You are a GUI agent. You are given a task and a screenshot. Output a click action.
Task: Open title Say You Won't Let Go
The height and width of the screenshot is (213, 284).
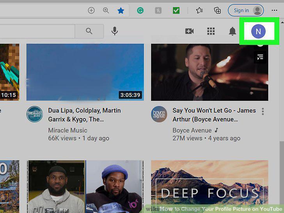pos(214,115)
